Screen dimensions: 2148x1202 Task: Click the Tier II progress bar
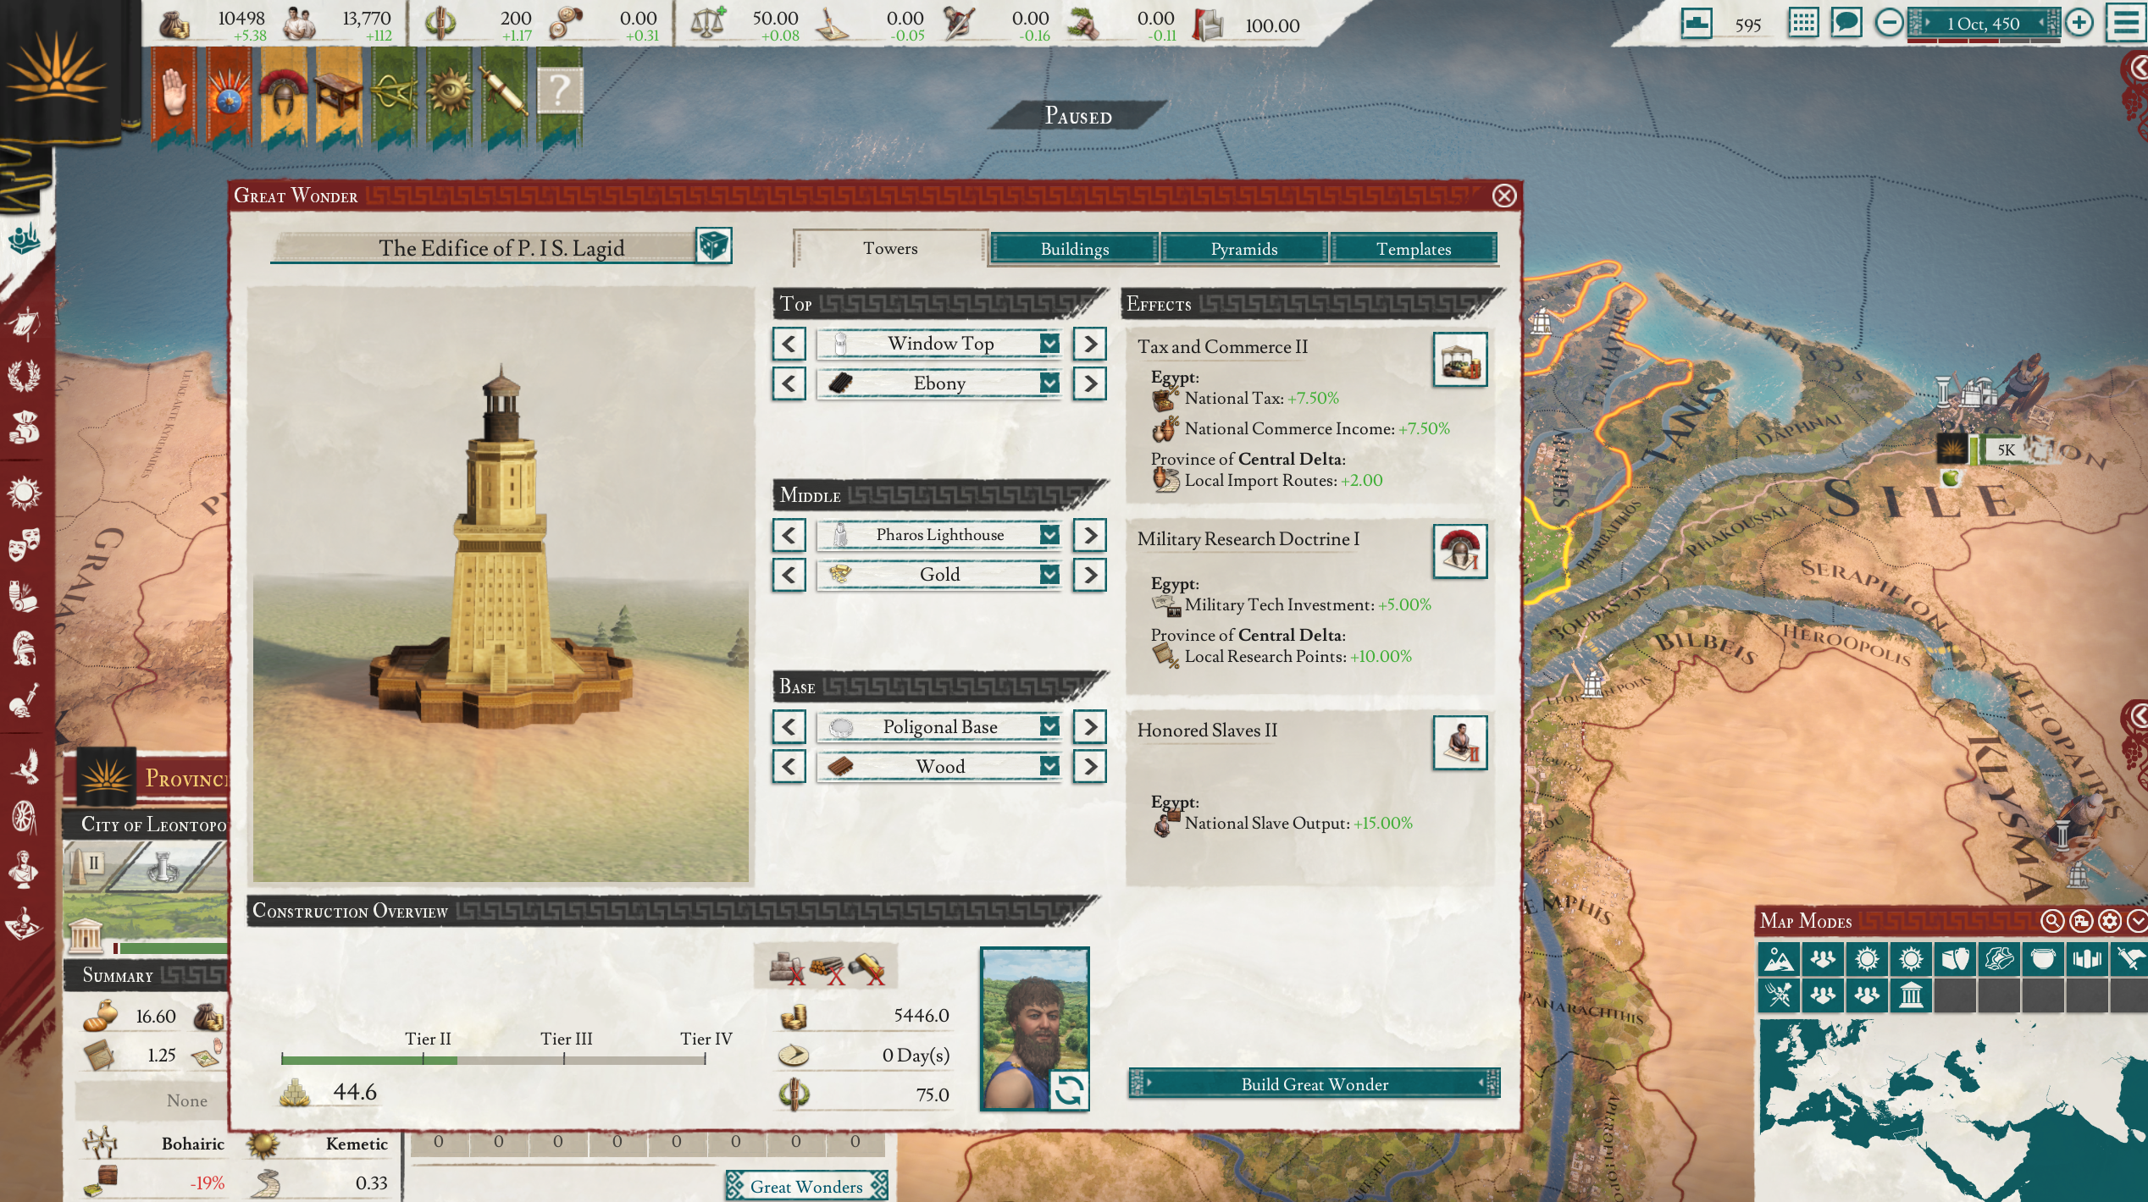point(424,1058)
